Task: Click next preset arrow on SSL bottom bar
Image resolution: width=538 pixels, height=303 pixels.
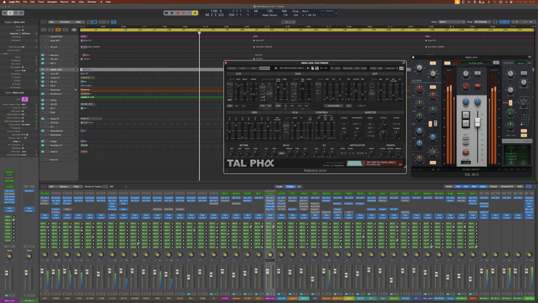Action: coord(499,169)
